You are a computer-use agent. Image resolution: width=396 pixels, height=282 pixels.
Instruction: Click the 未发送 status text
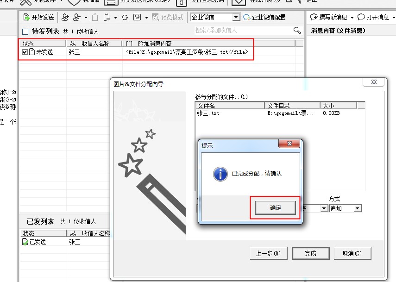coord(45,52)
